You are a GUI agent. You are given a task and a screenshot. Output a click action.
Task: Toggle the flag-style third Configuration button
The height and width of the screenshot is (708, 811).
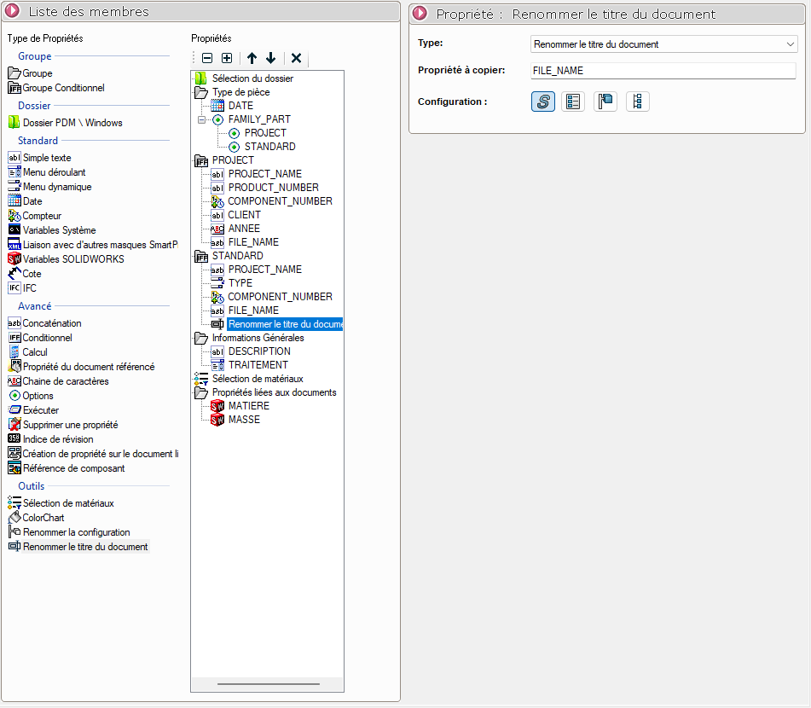[605, 102]
